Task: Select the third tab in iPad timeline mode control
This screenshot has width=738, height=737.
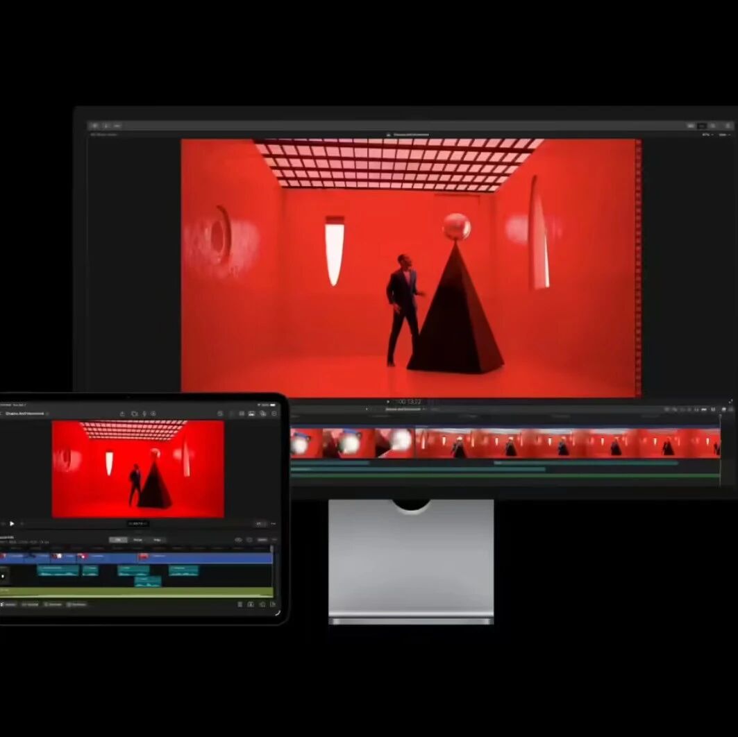Action: tap(157, 540)
